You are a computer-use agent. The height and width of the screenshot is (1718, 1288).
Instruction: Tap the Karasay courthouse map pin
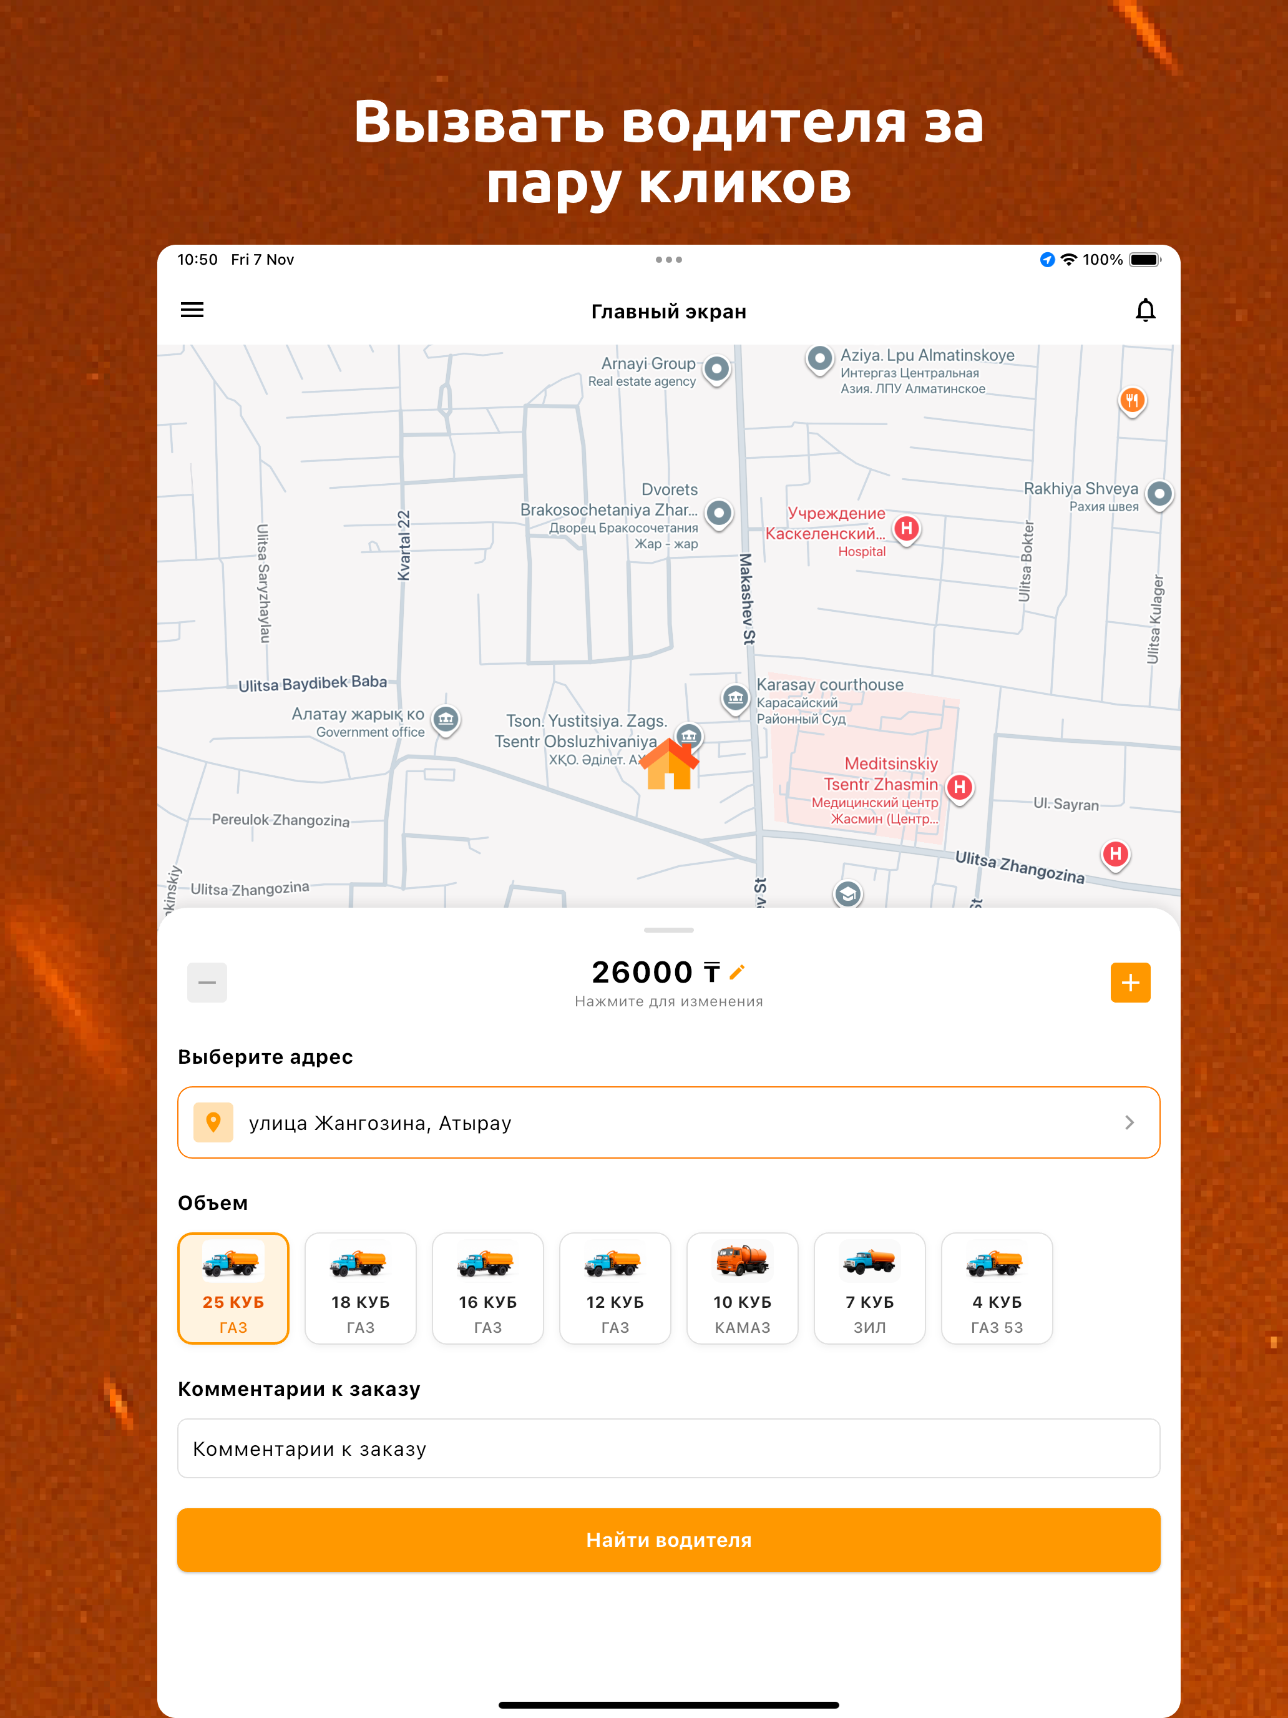(735, 699)
